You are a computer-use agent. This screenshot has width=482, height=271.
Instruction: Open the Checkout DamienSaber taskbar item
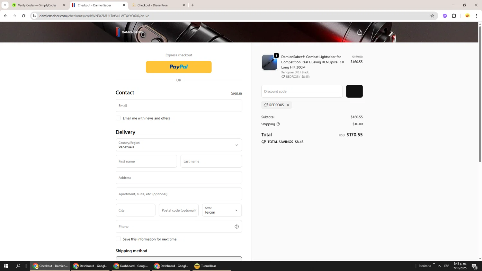point(50,266)
